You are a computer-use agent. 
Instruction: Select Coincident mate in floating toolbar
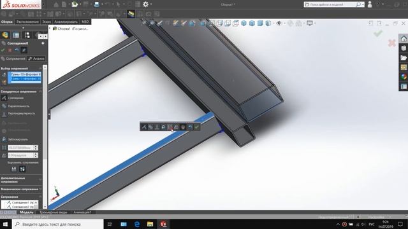tap(144, 127)
